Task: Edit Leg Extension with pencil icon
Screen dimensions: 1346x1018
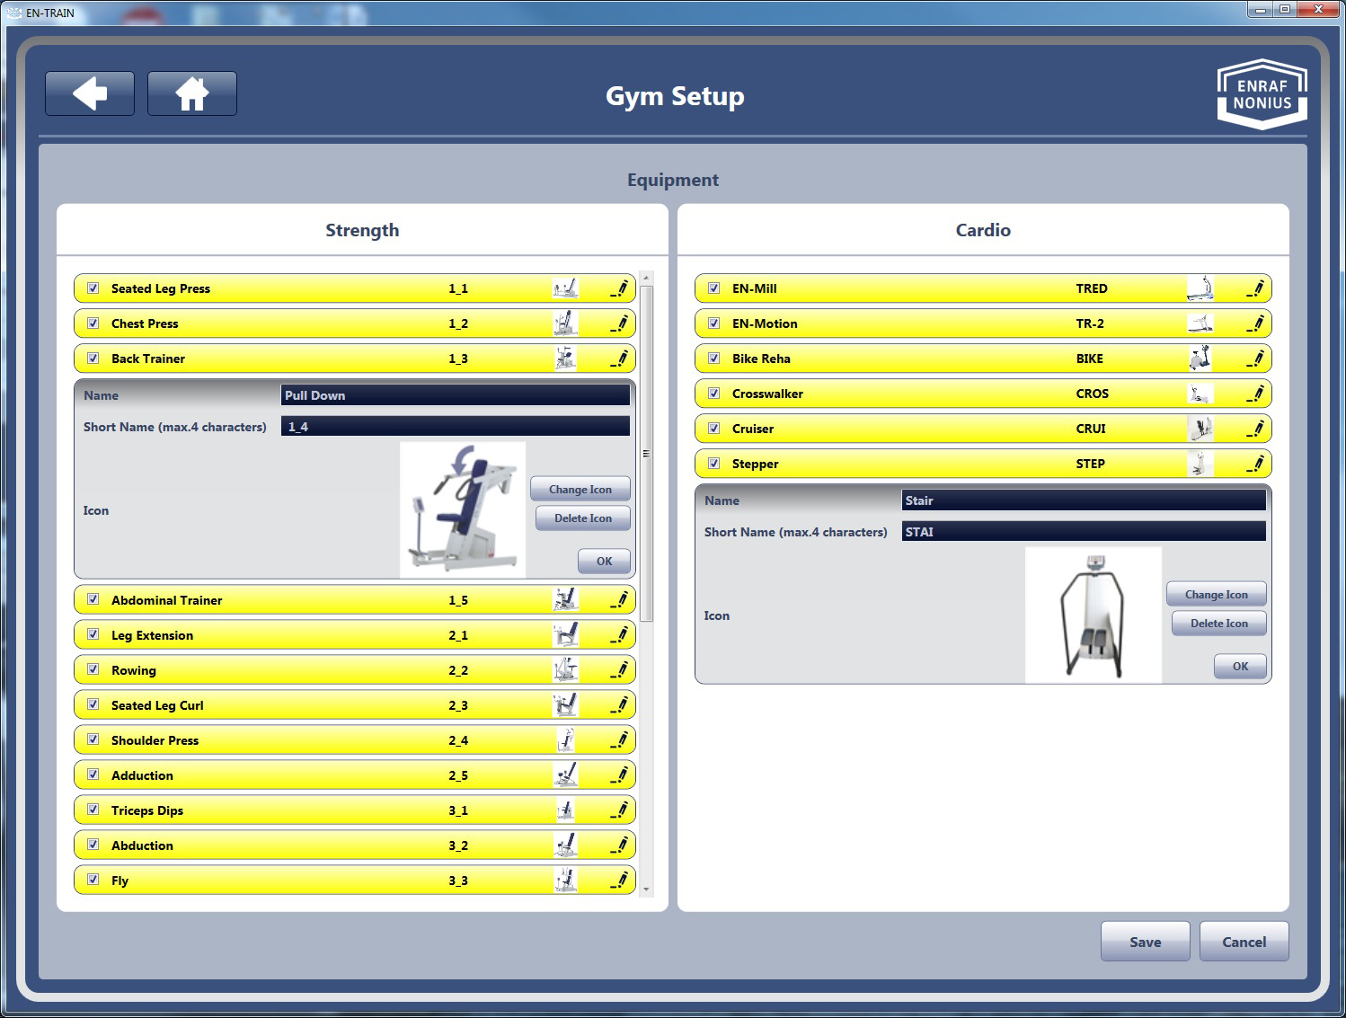Action: coord(619,635)
